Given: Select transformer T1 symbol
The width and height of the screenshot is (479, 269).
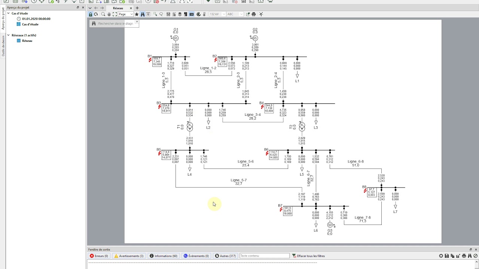Looking at the screenshot, I should click(x=190, y=126).
